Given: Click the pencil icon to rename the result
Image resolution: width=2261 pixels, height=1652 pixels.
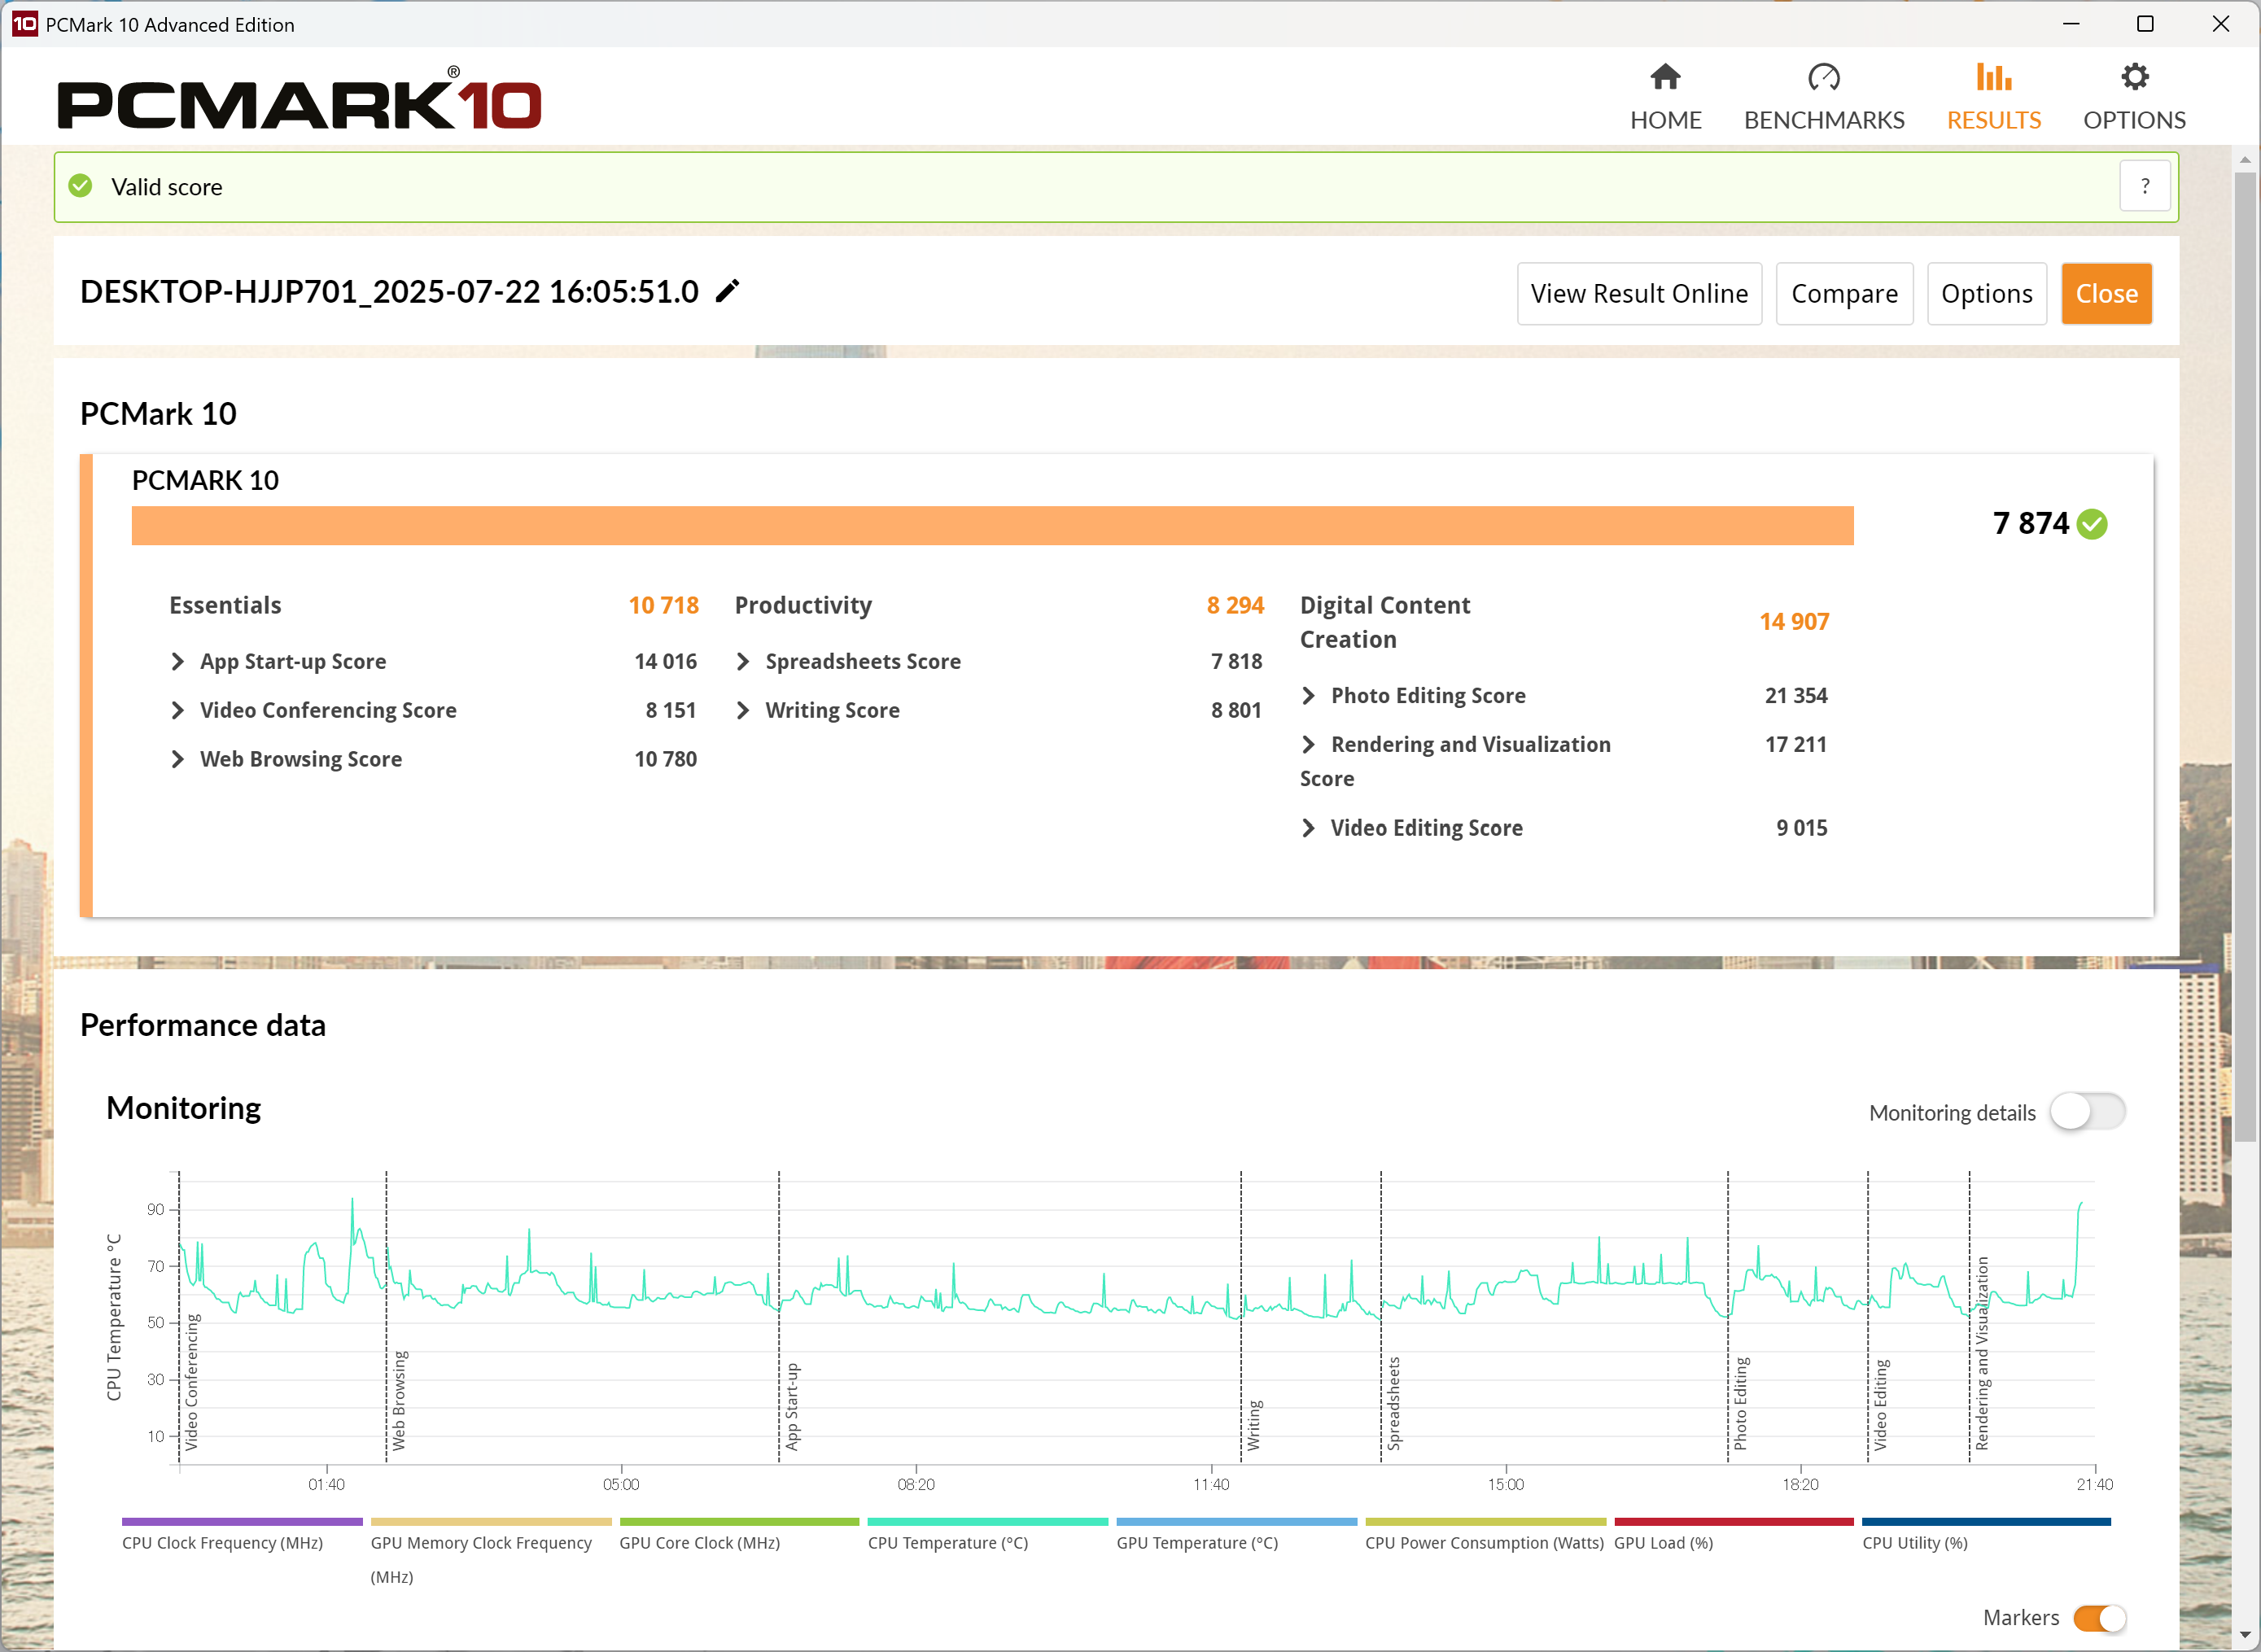Looking at the screenshot, I should pyautogui.click(x=728, y=291).
